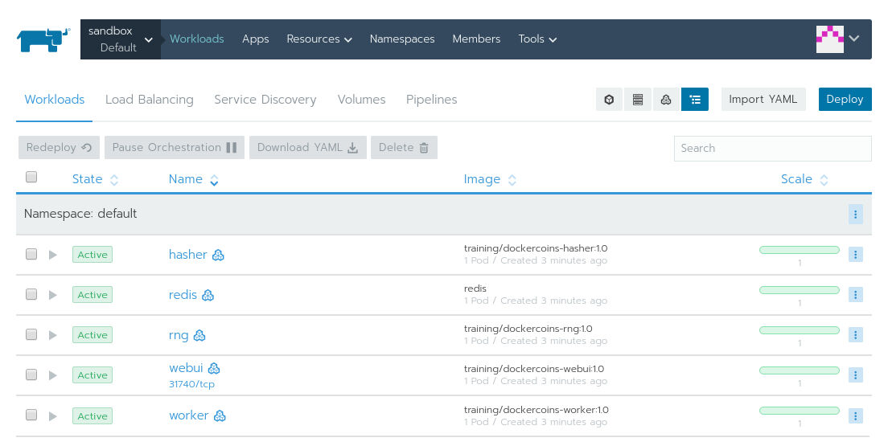The image size is (888, 446).
Task: Click the Delete button
Action: (405, 148)
